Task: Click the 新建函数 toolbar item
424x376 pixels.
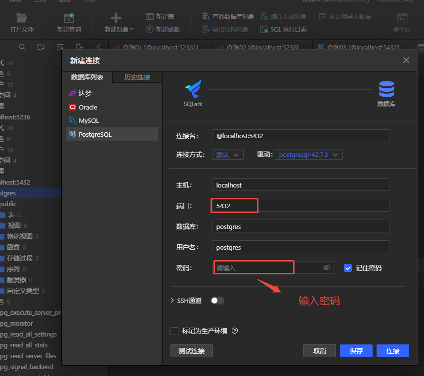Action: pyautogui.click(x=163, y=29)
